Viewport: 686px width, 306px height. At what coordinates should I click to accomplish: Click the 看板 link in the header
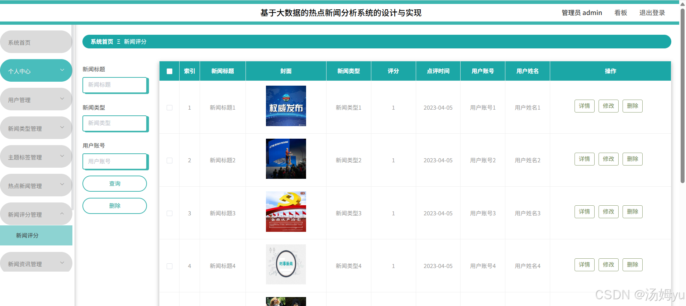coord(621,13)
